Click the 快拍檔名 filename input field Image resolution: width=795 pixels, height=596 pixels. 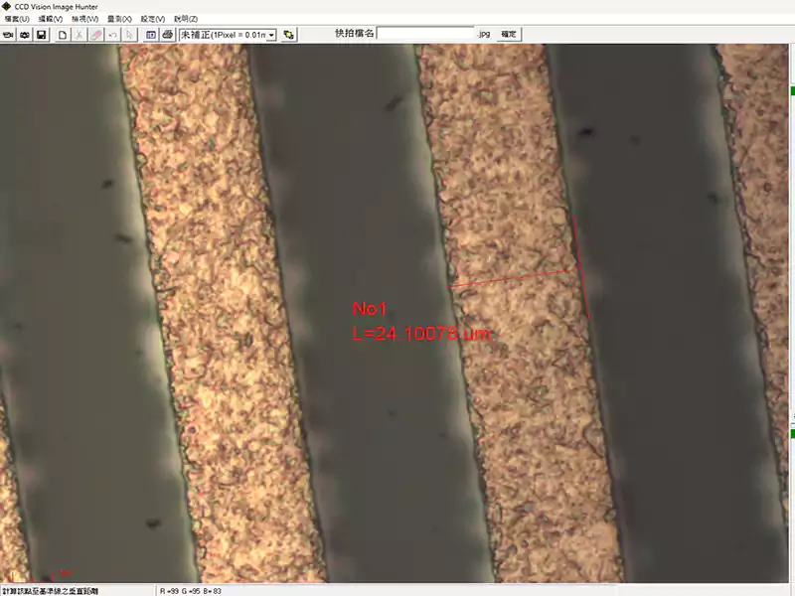click(x=425, y=34)
